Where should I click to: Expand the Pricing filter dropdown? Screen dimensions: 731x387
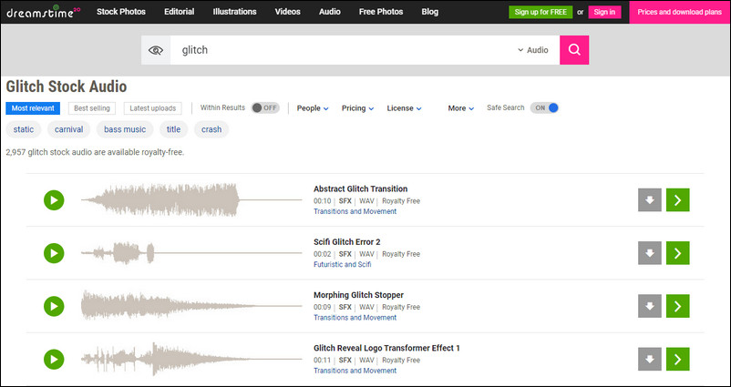(357, 108)
